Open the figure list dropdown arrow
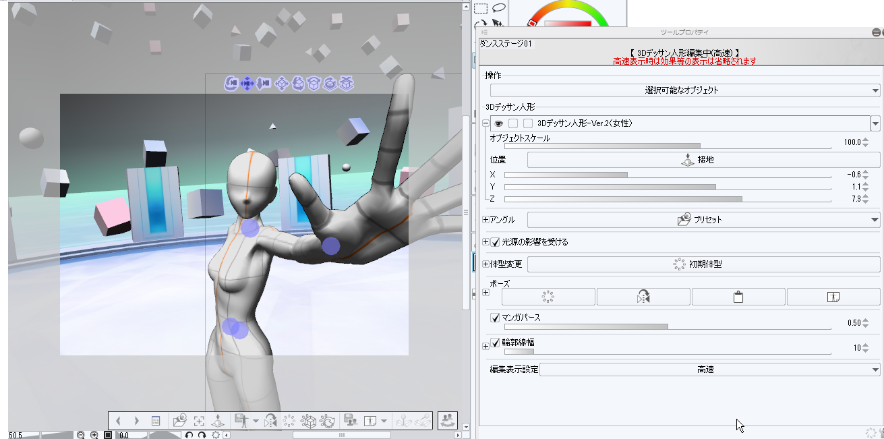Screen dimensions: 884x439 pos(875,124)
